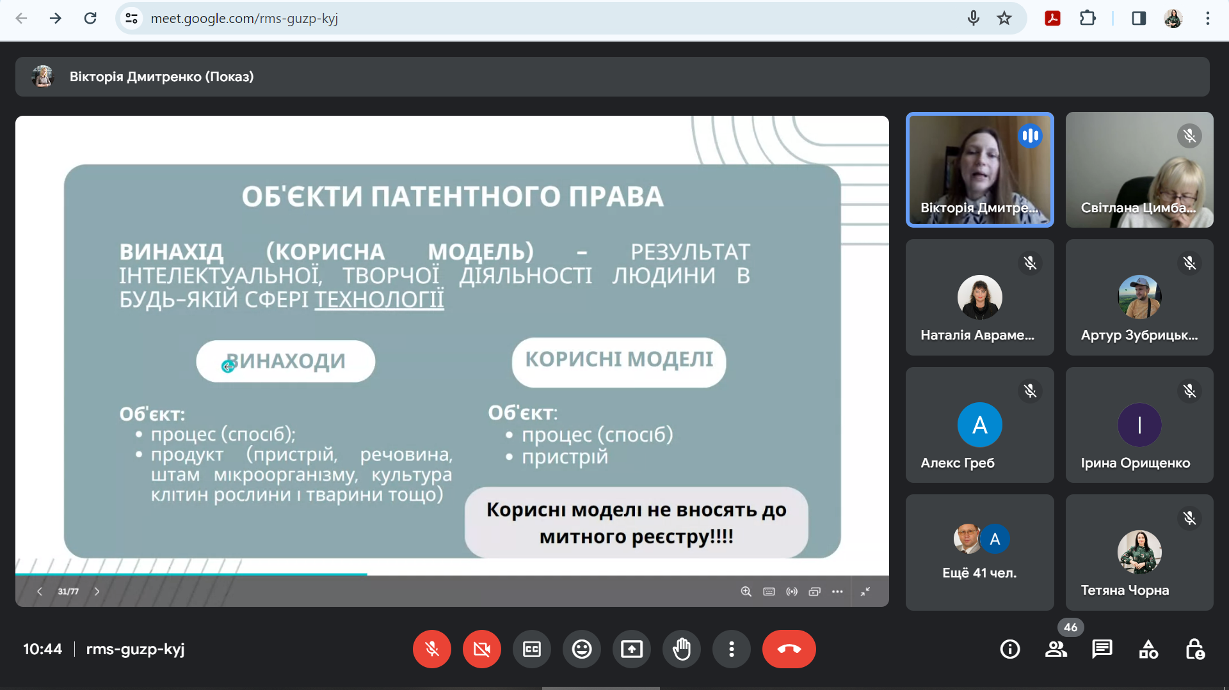Click the muted mic icon on Світлана tile
Image resolution: width=1229 pixels, height=690 pixels.
pos(1189,136)
